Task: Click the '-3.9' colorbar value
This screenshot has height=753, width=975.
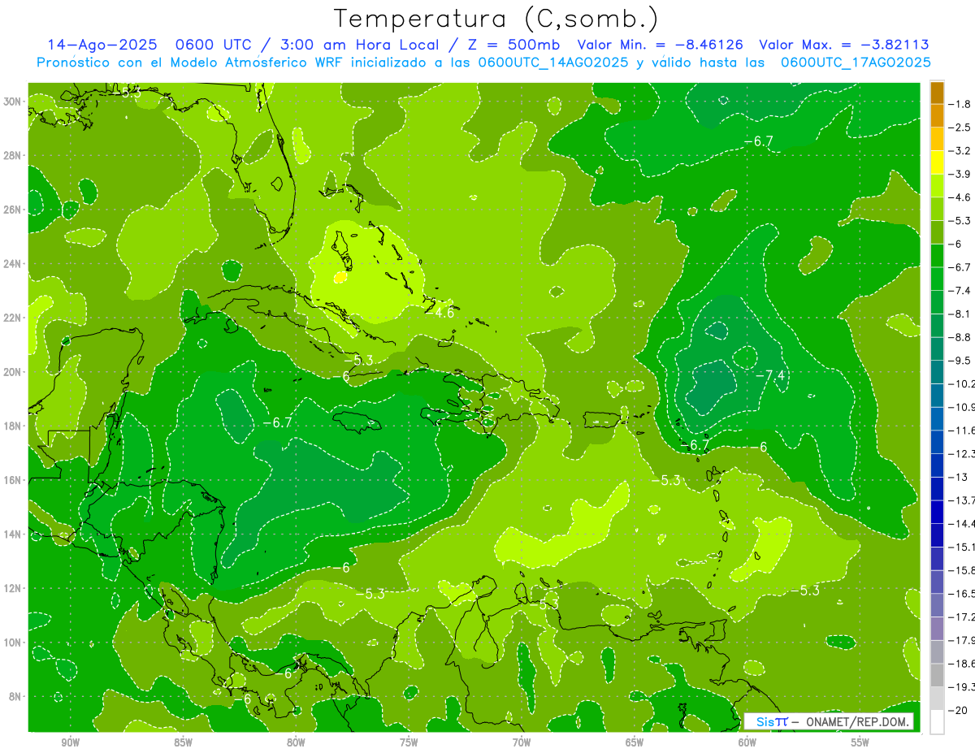Action: click(x=960, y=174)
